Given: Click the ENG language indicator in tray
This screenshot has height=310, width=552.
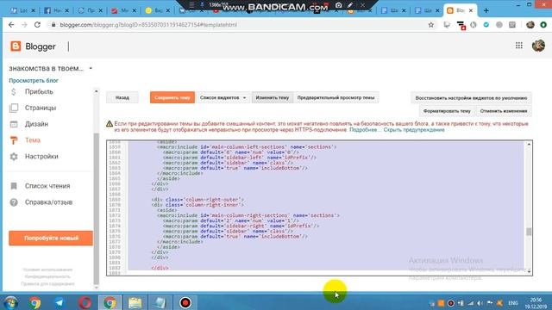Looking at the screenshot, I should 513,302.
